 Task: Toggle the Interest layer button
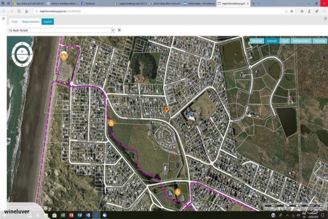click(x=271, y=41)
